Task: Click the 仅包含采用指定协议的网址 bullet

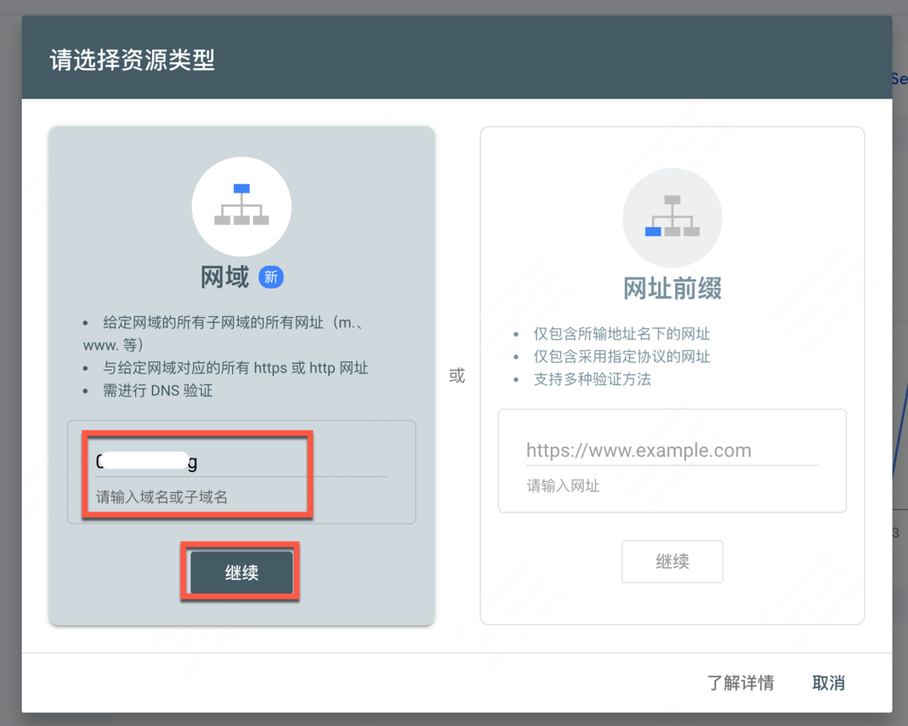Action: [621, 356]
